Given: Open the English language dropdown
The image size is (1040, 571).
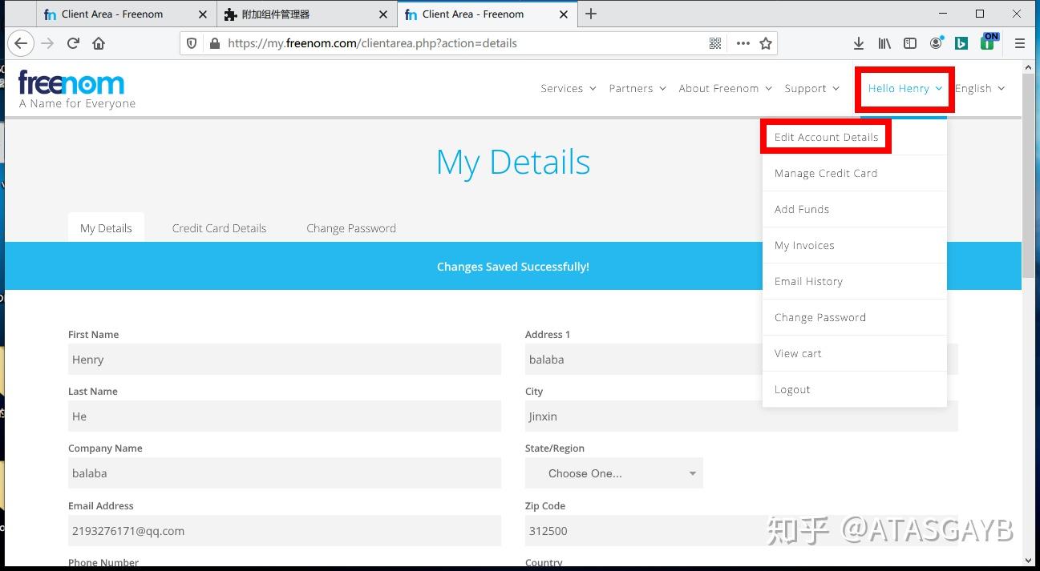Looking at the screenshot, I should tap(980, 88).
